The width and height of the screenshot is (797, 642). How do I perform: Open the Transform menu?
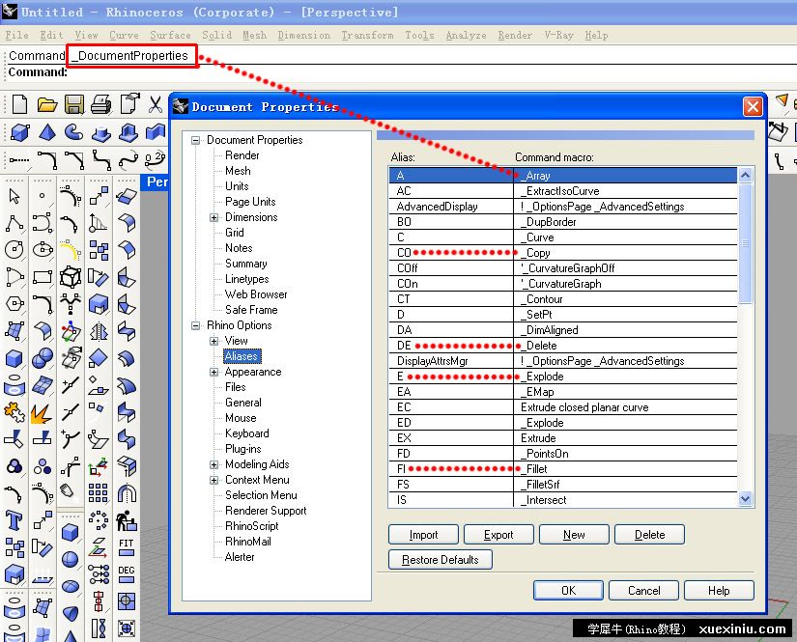(x=367, y=35)
